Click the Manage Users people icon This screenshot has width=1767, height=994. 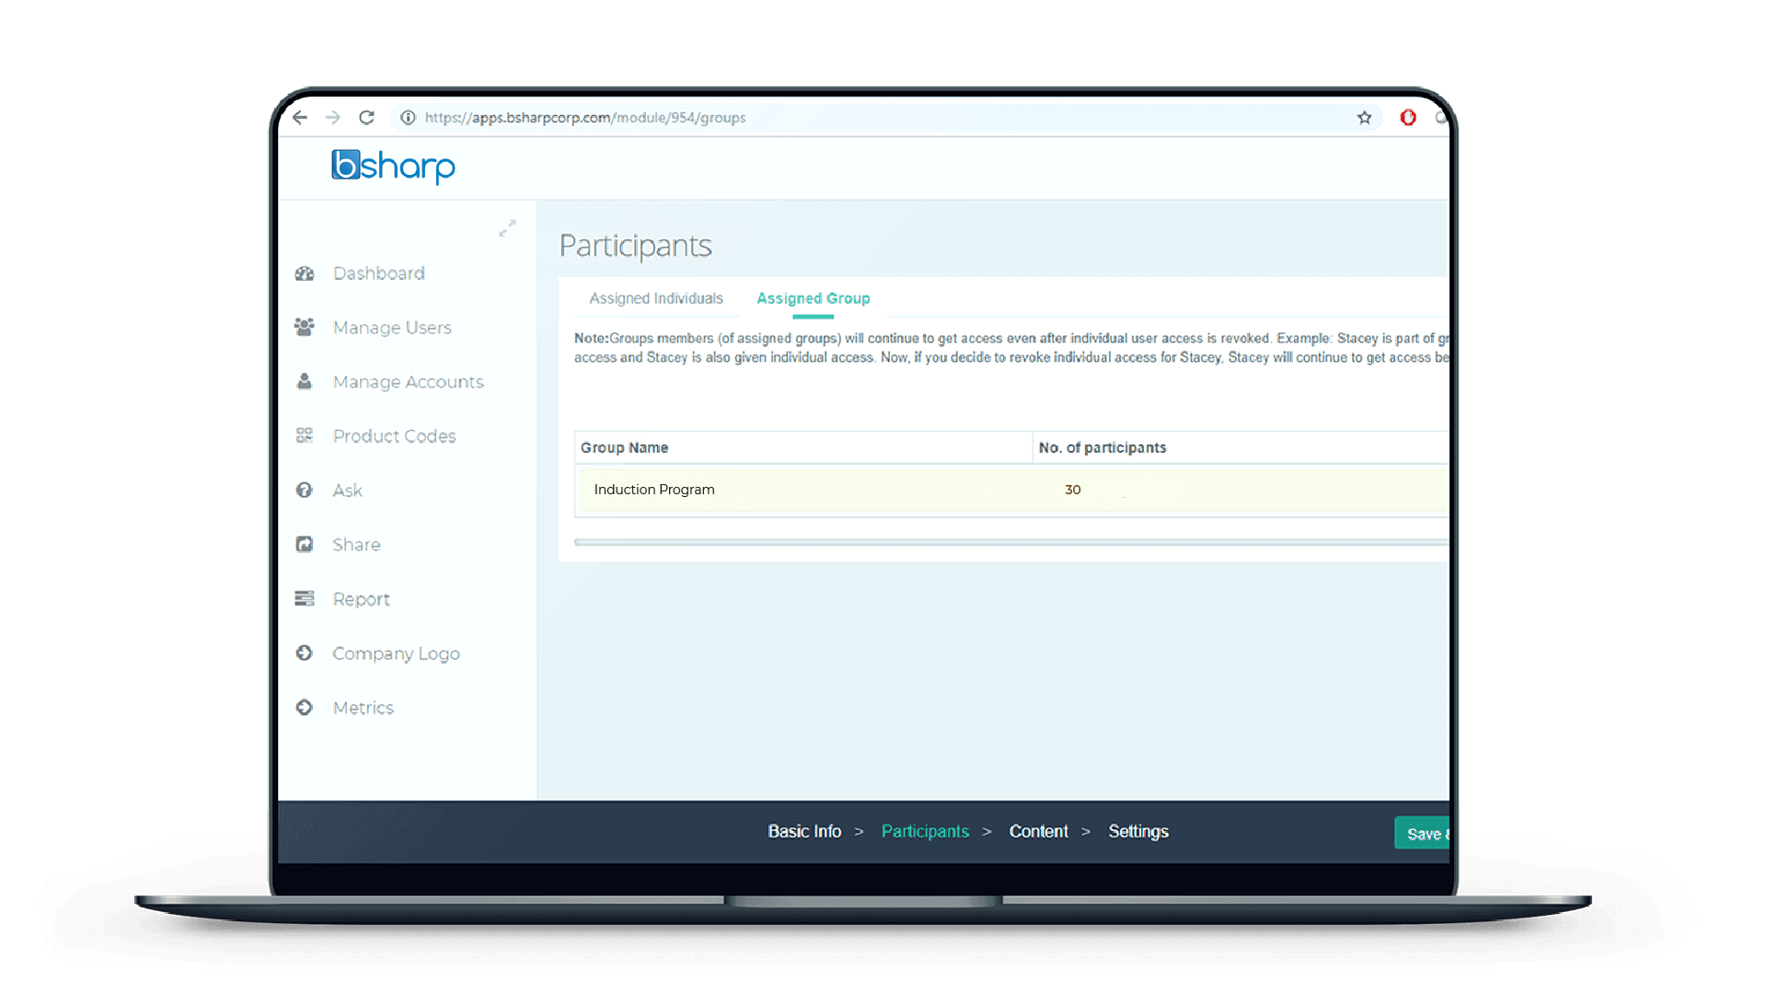pyautogui.click(x=305, y=327)
